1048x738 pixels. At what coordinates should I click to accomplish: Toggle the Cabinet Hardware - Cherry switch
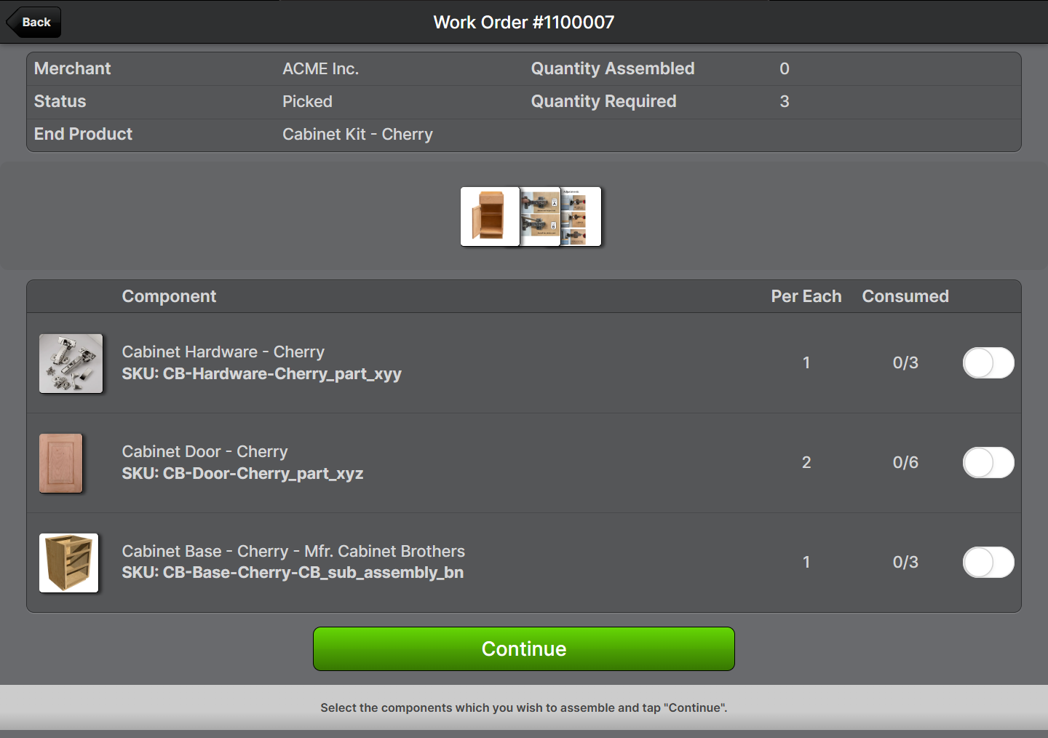(988, 362)
